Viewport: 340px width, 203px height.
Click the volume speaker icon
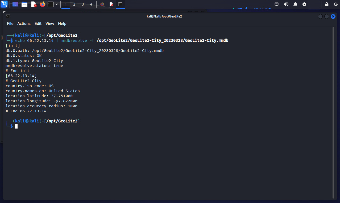pos(286,4)
